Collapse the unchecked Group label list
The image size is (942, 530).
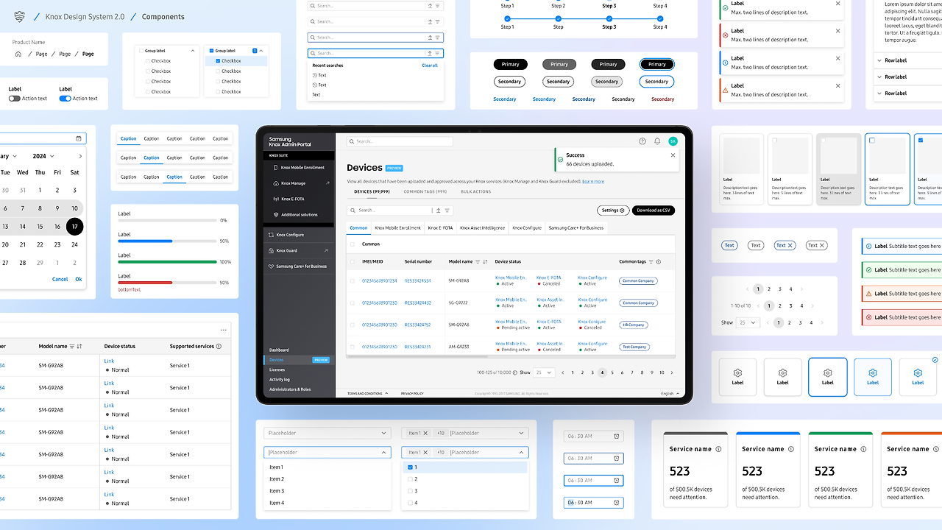pos(193,51)
